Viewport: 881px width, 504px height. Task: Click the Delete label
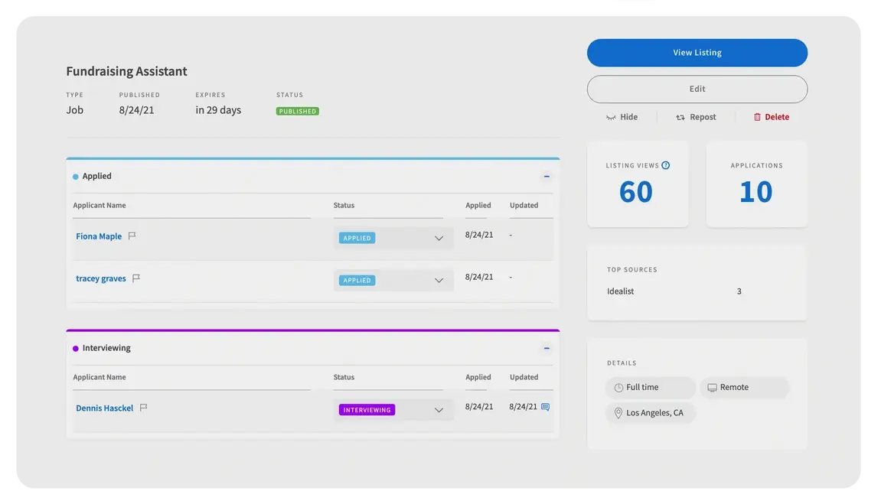pyautogui.click(x=777, y=117)
